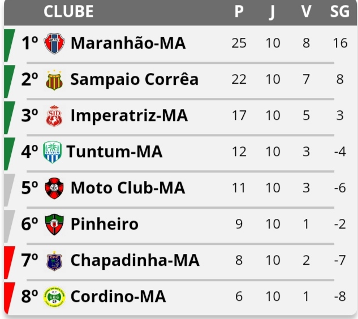This screenshot has width=358, height=319.
Task: Open the Sampaio Corrêa team name link
Action: pos(135,79)
